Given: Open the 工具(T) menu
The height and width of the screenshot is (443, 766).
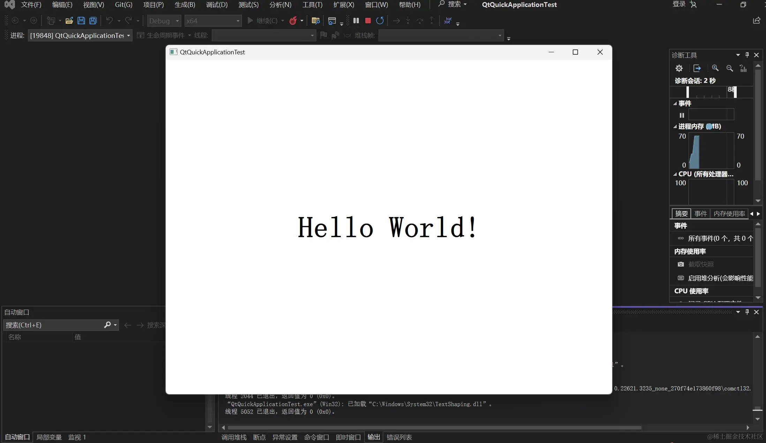Looking at the screenshot, I should 312,5.
